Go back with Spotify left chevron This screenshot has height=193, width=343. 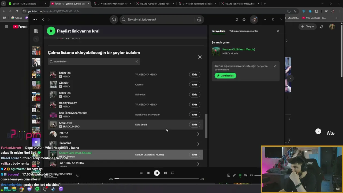click(43, 20)
